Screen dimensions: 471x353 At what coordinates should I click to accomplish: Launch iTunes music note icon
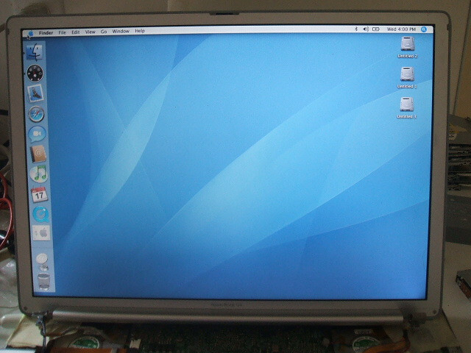pos(39,174)
